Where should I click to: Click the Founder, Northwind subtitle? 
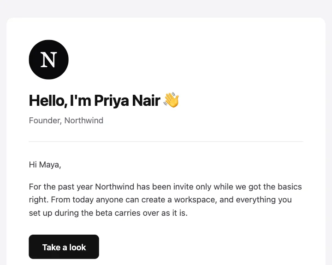(66, 121)
